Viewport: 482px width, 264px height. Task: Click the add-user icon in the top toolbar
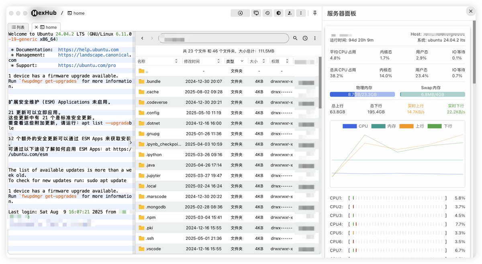290,13
